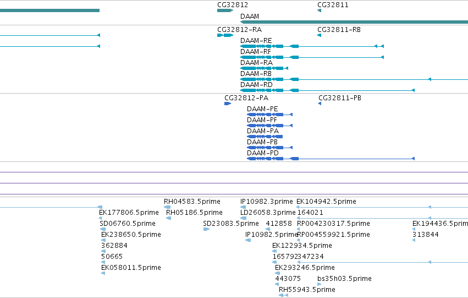Click the 443075 feature label
This screenshot has width=468, height=298.
[288, 279]
